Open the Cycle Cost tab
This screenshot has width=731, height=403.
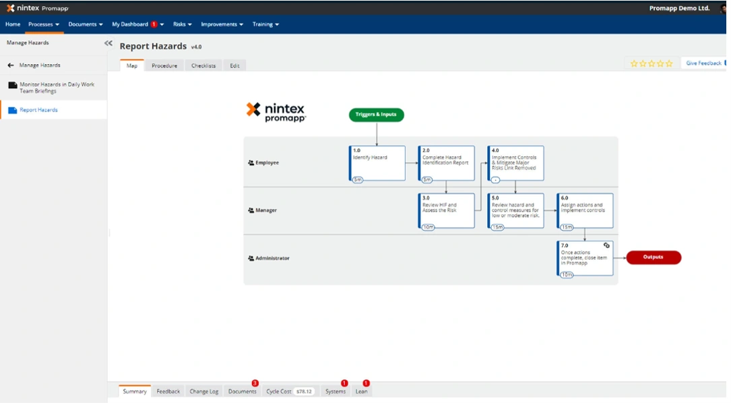point(290,392)
